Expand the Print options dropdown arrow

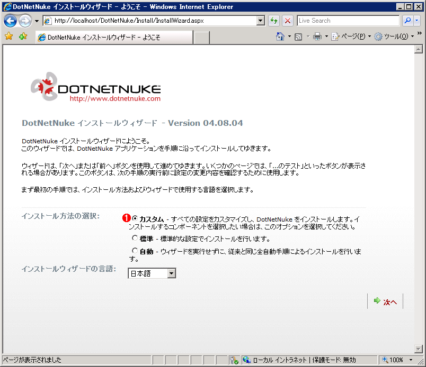[x=326, y=36]
